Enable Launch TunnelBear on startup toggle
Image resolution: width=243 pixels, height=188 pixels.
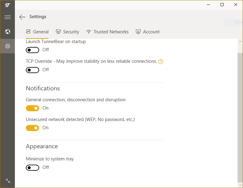point(33,50)
